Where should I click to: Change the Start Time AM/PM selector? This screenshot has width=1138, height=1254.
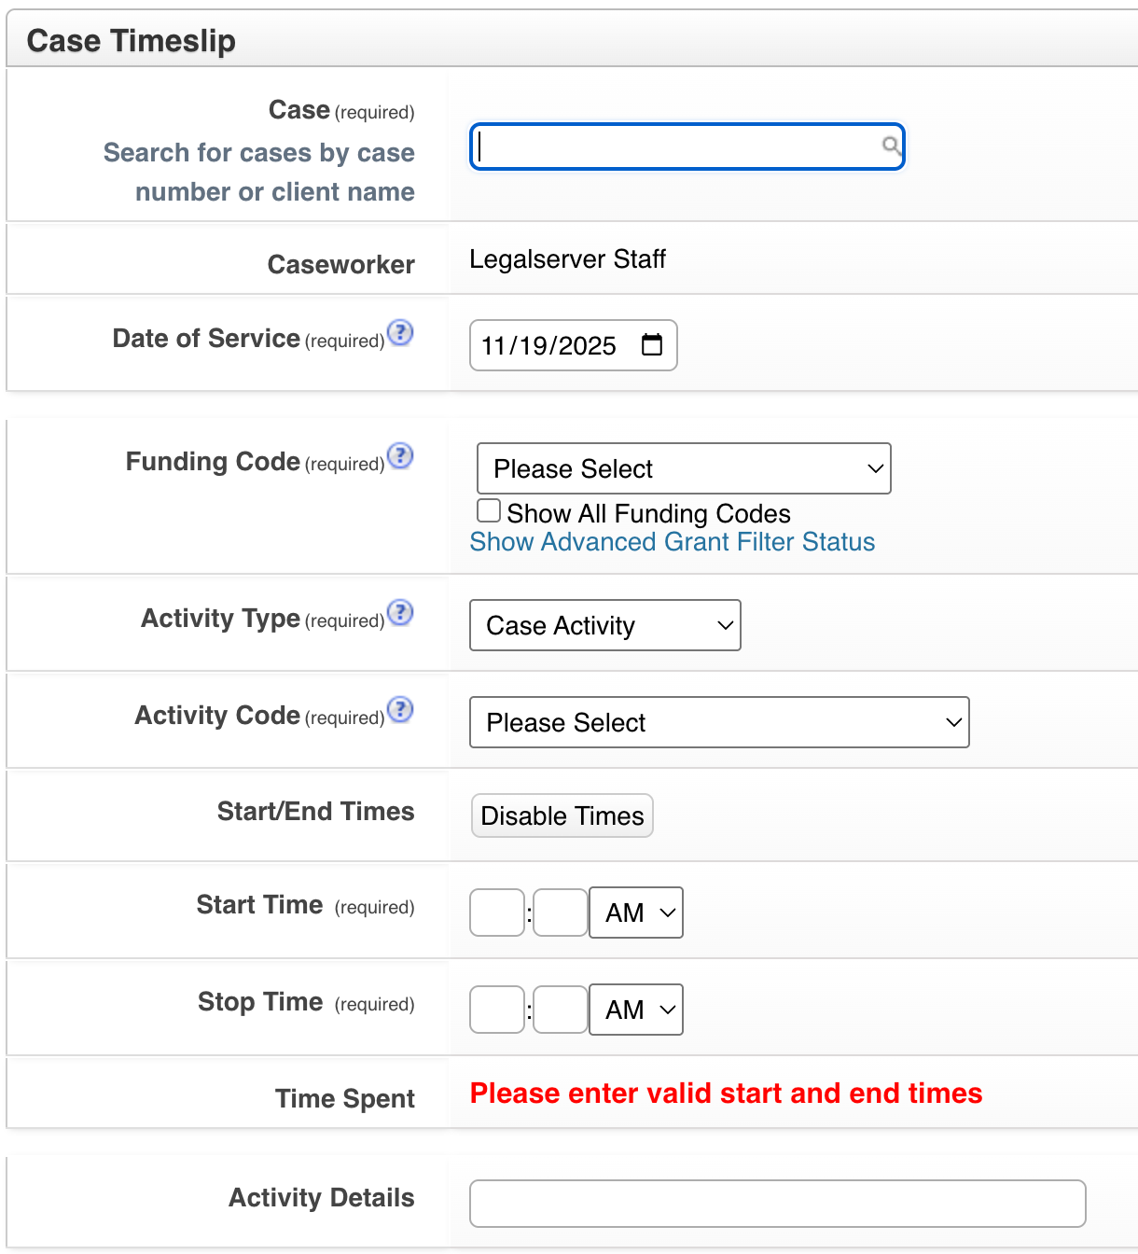click(635, 913)
